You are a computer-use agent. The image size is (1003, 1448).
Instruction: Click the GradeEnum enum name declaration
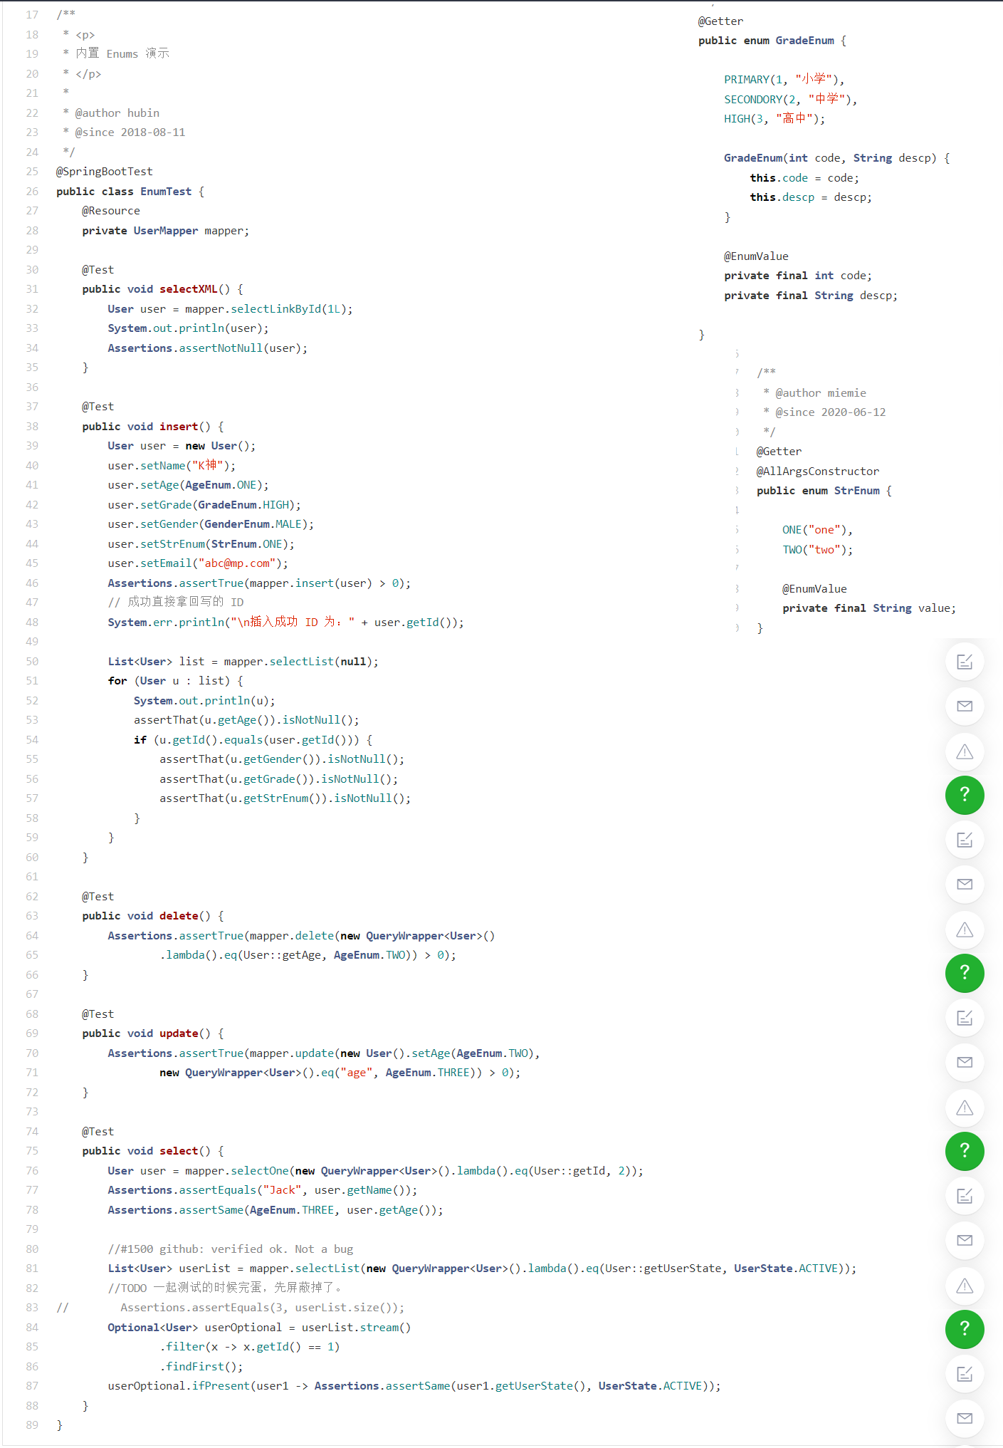(804, 41)
